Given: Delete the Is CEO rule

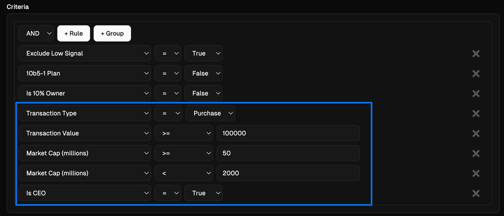Looking at the screenshot, I should (x=476, y=193).
